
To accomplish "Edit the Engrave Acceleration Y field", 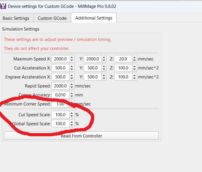I will (x=93, y=77).
